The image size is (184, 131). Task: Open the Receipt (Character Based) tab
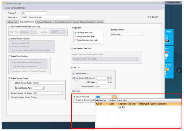click(x=84, y=22)
